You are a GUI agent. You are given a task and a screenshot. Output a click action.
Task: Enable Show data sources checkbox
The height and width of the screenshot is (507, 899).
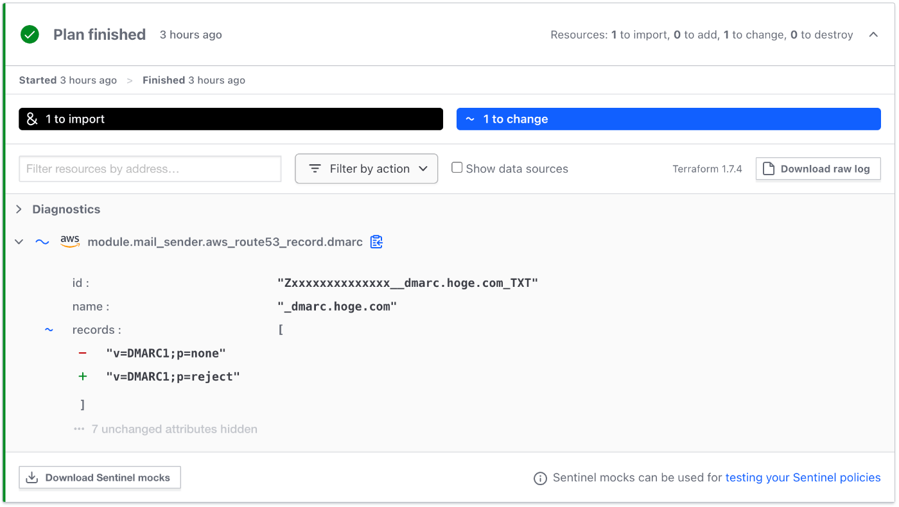tap(457, 168)
